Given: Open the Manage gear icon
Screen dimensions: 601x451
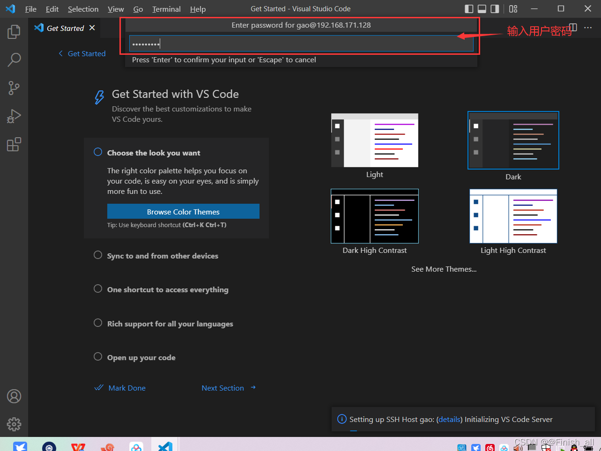Looking at the screenshot, I should [x=14, y=424].
